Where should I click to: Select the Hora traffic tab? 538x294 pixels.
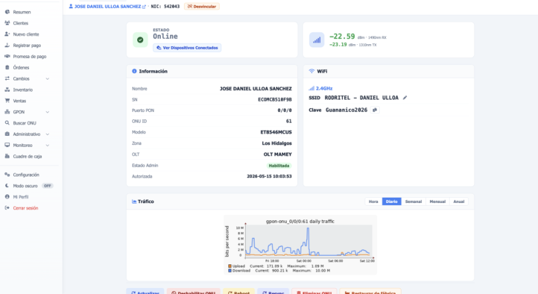coord(373,202)
